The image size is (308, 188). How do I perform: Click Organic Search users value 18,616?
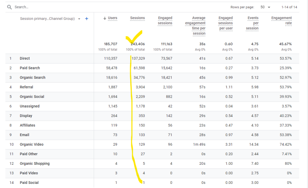112,78
